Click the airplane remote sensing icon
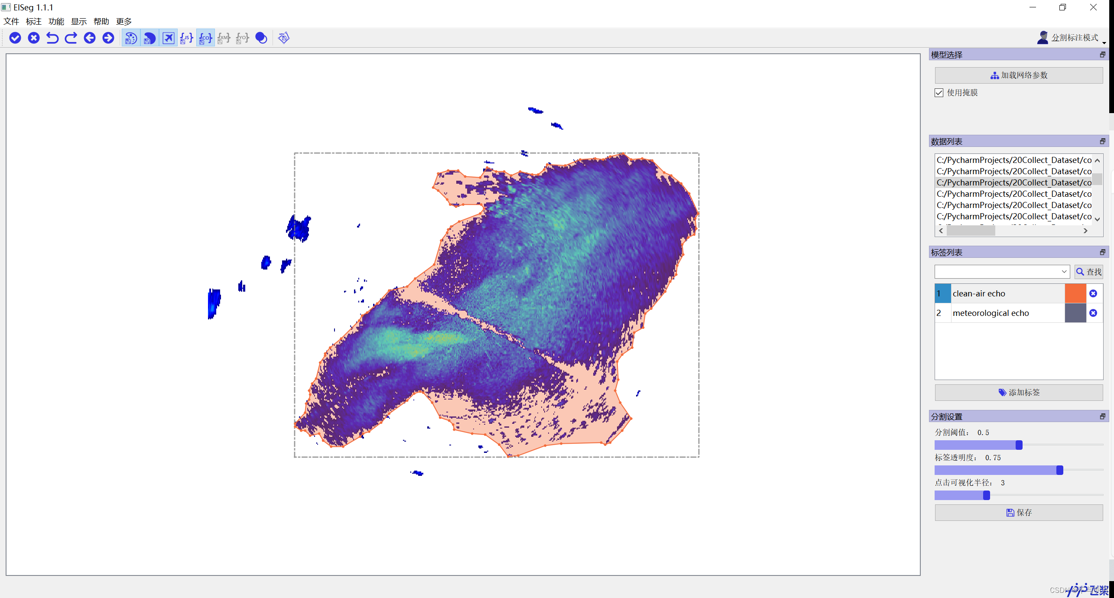This screenshot has height=598, width=1114. [x=168, y=38]
